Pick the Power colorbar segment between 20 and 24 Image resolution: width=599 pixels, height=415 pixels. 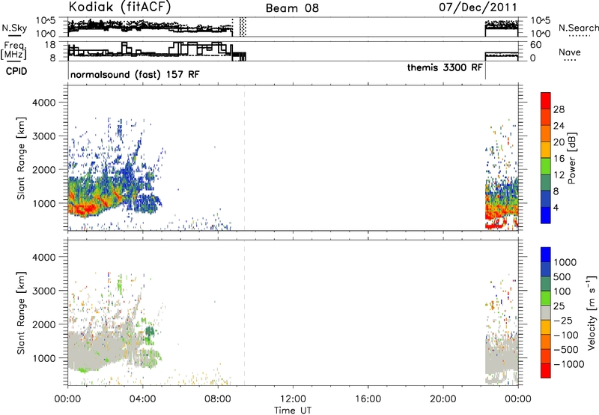(x=546, y=133)
